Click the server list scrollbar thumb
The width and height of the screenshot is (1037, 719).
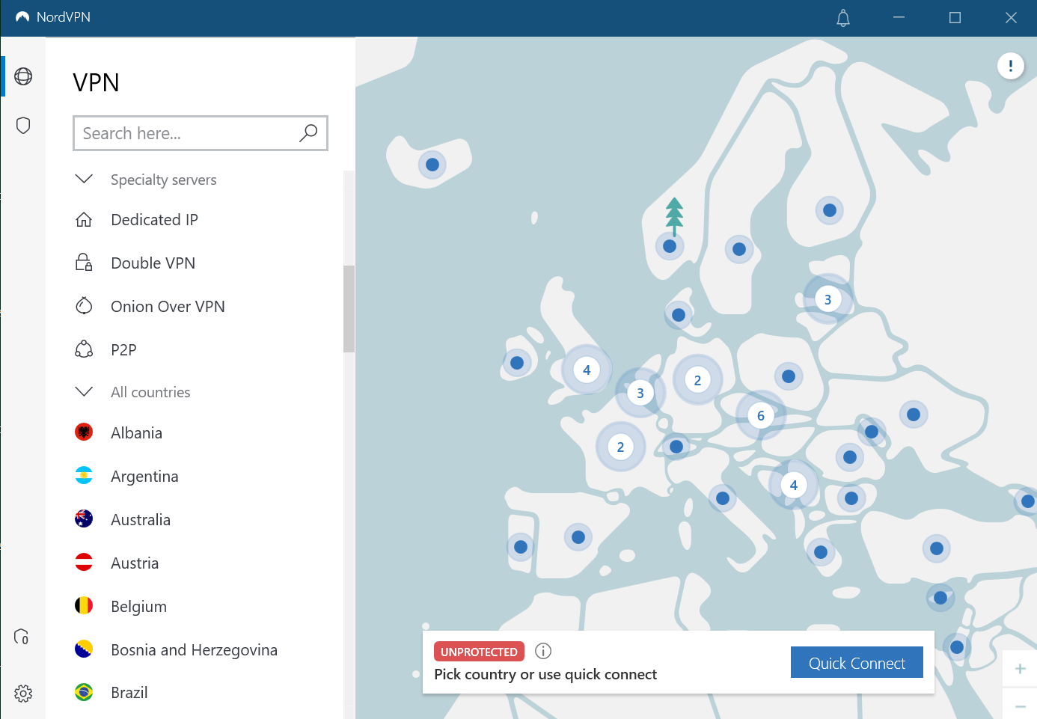pos(349,308)
